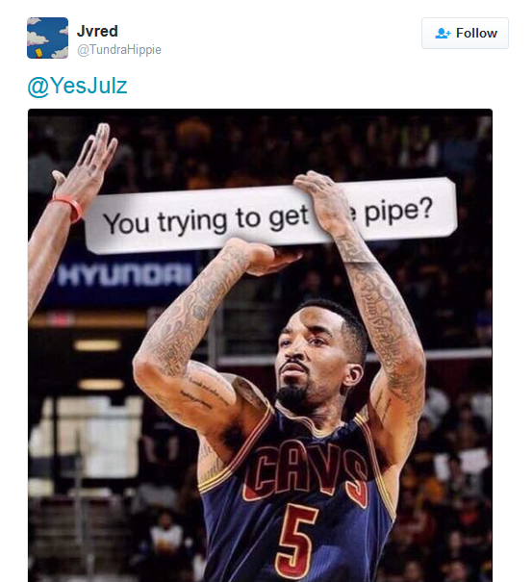Click the word 'You' in the caption
532x582 pixels.
coord(127,223)
